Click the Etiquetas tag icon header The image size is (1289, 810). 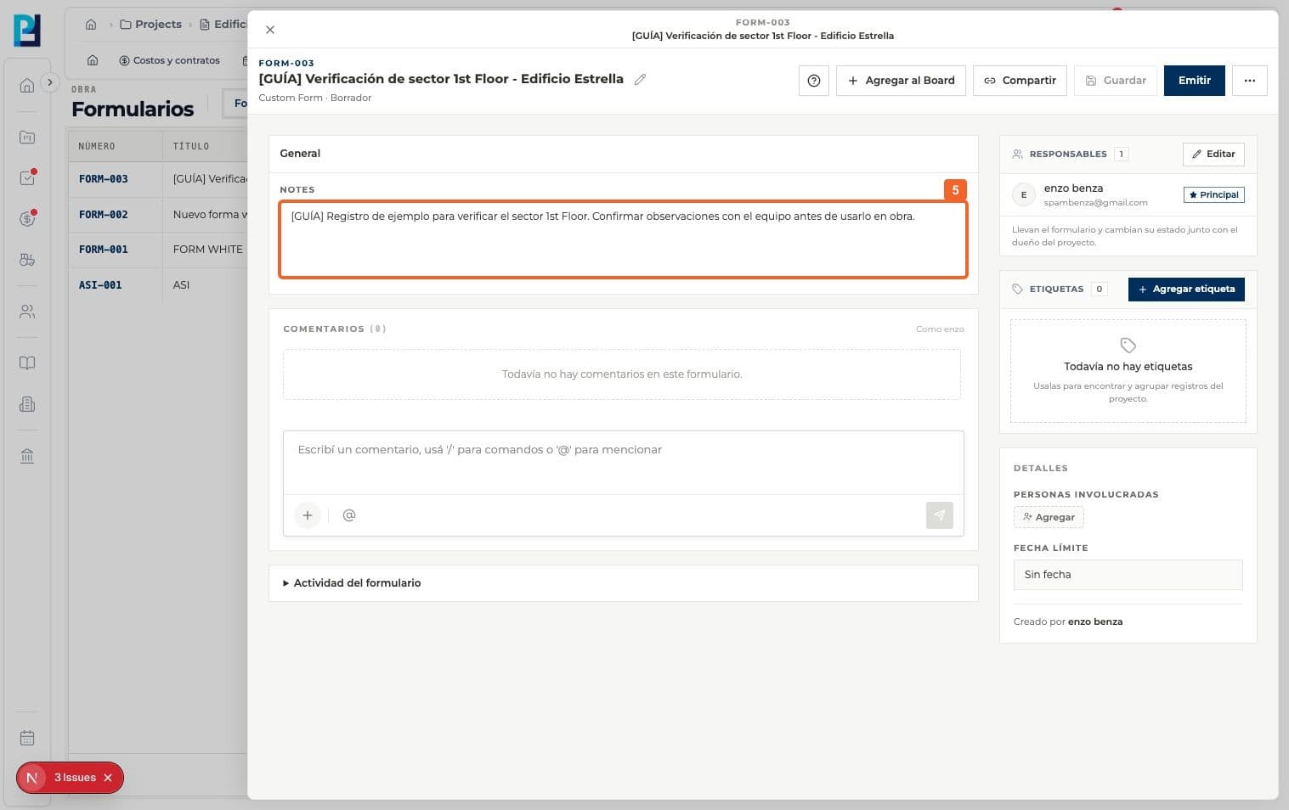(x=1018, y=290)
